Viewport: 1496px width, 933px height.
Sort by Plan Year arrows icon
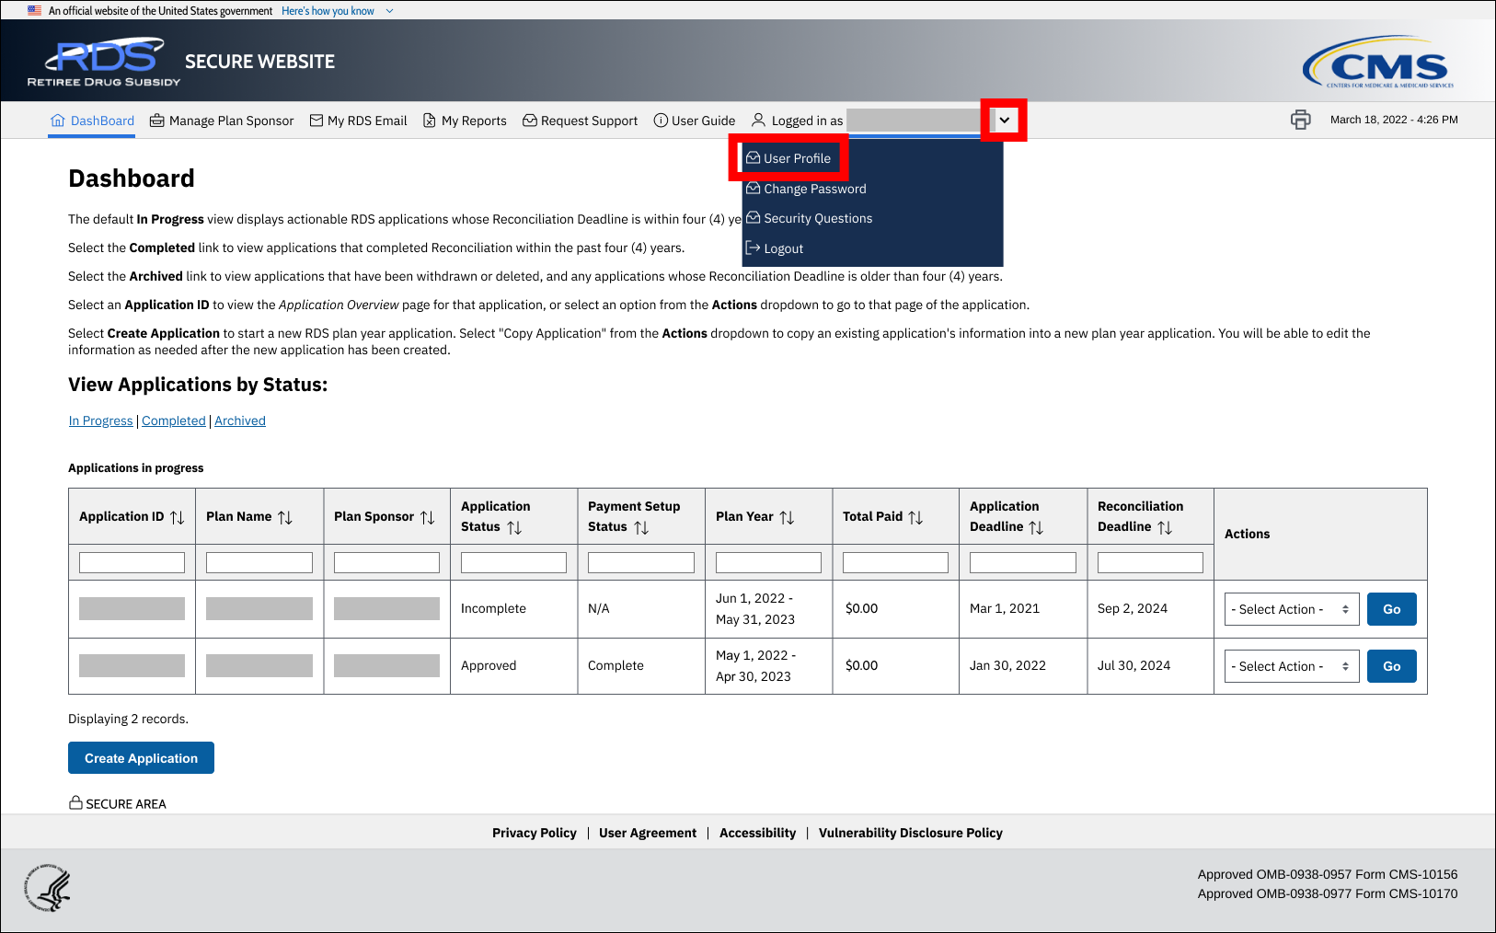787,517
